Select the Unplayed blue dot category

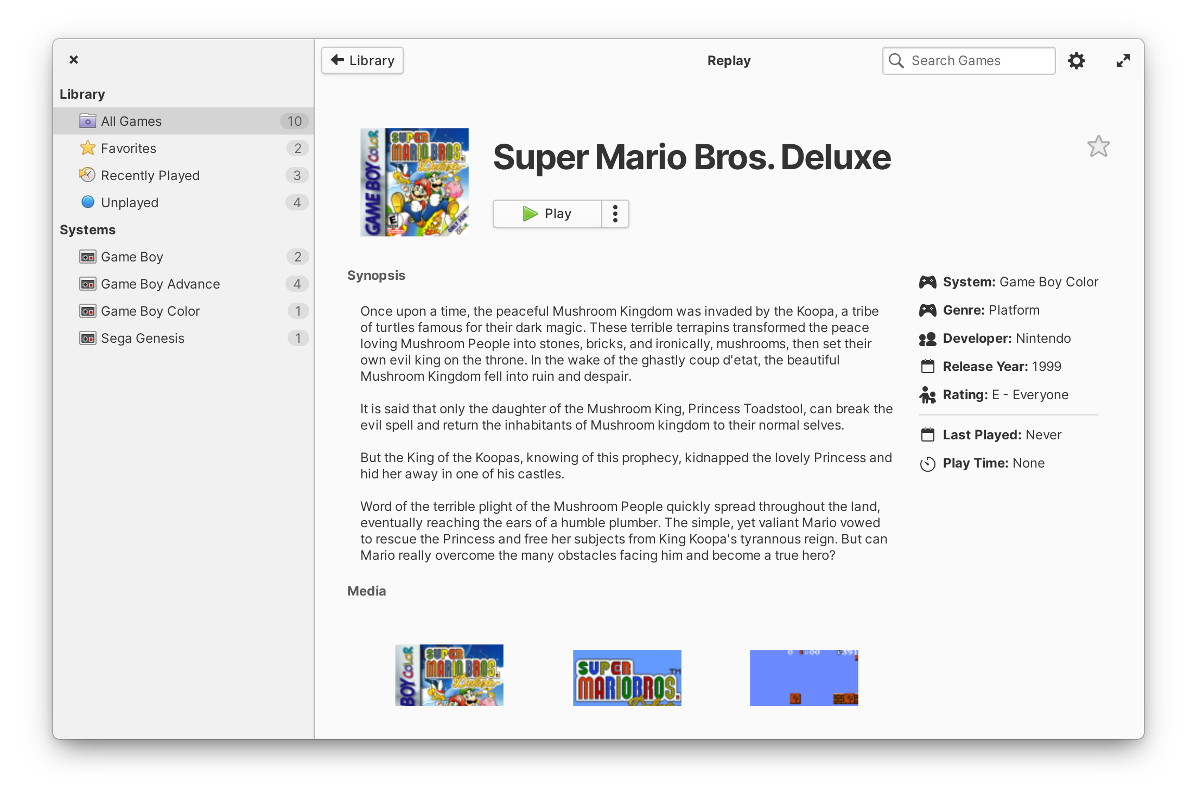point(130,202)
